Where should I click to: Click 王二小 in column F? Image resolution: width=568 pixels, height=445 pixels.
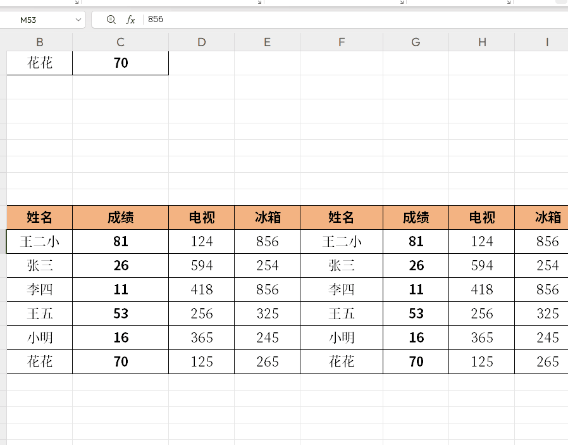tap(342, 241)
